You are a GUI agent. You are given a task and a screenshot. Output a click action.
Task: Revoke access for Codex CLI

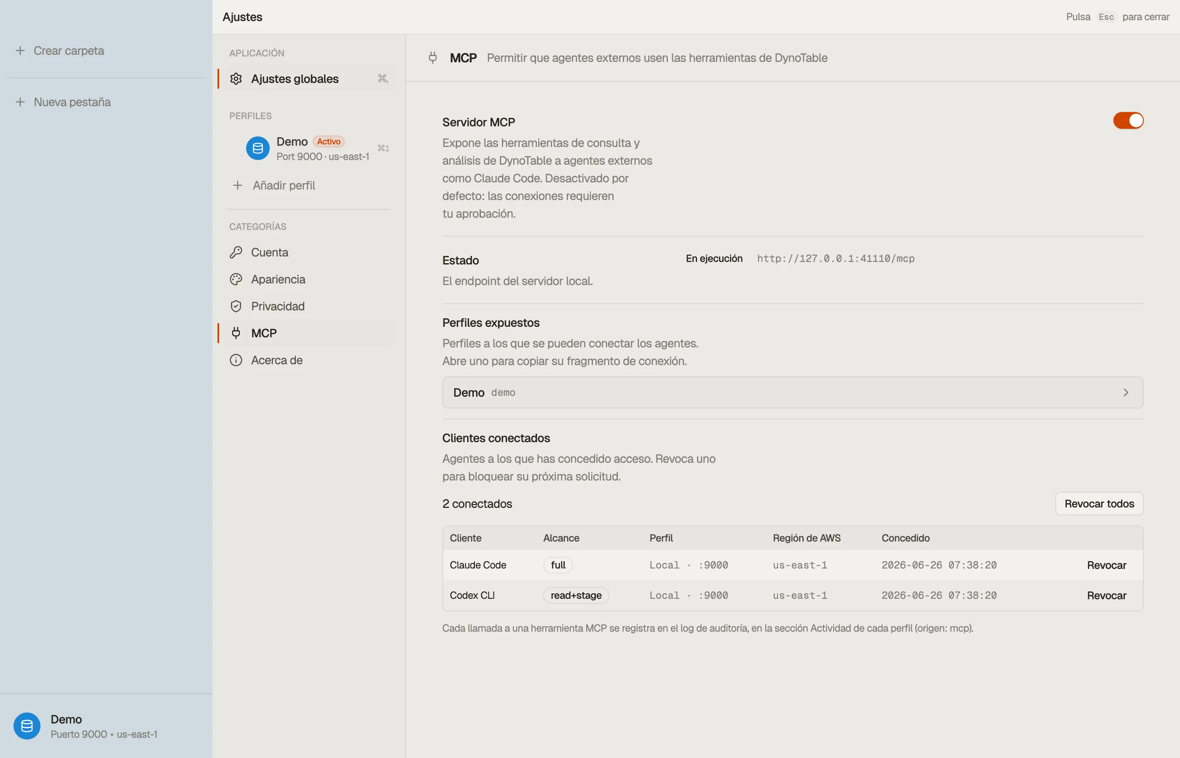click(x=1106, y=595)
